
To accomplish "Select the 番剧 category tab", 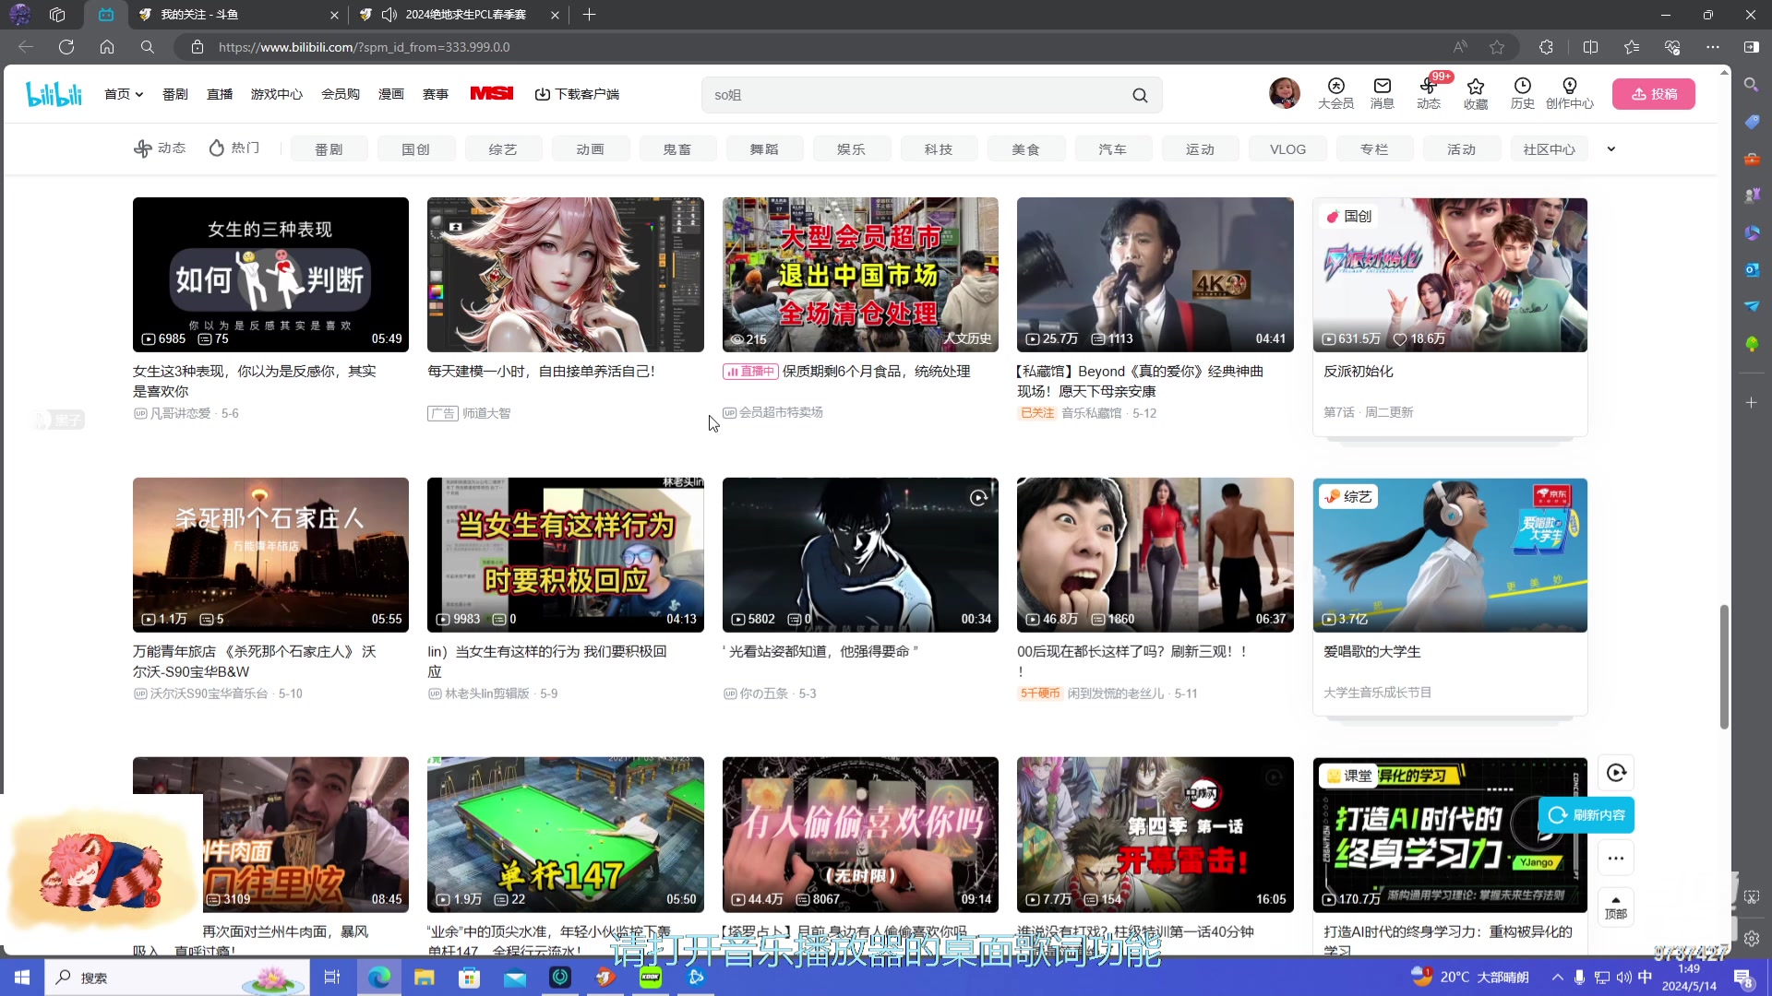I will [329, 148].
